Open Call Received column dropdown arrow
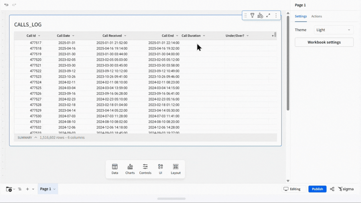The width and height of the screenshot is (361, 203). point(125,36)
